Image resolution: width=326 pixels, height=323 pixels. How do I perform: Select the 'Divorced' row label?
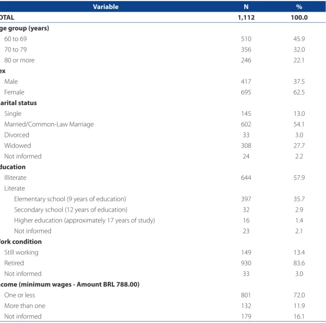[x=17, y=135]
